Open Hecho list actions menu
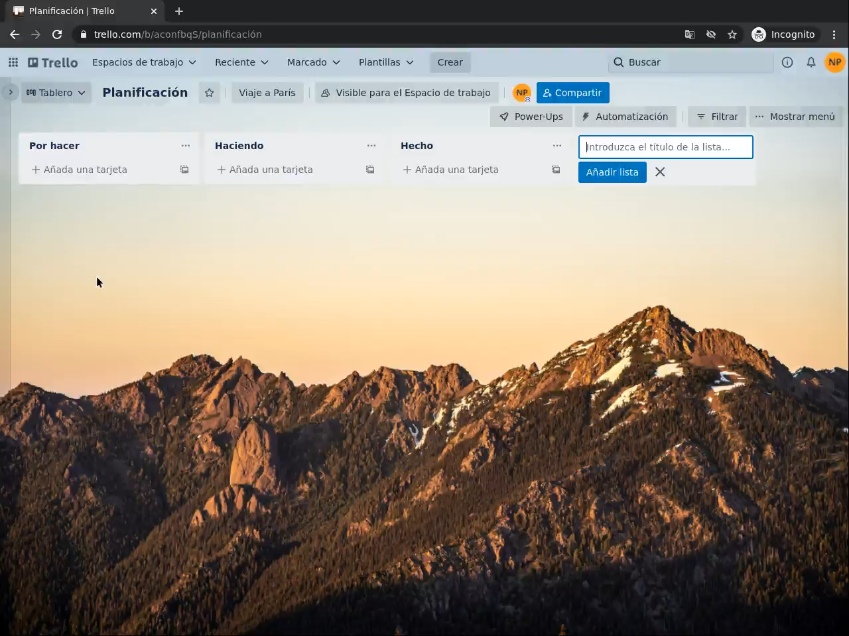Viewport: 849px width, 636px height. point(557,146)
